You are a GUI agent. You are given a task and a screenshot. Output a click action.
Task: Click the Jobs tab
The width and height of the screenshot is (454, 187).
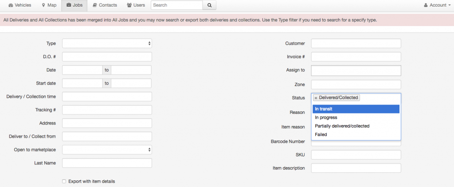74,5
